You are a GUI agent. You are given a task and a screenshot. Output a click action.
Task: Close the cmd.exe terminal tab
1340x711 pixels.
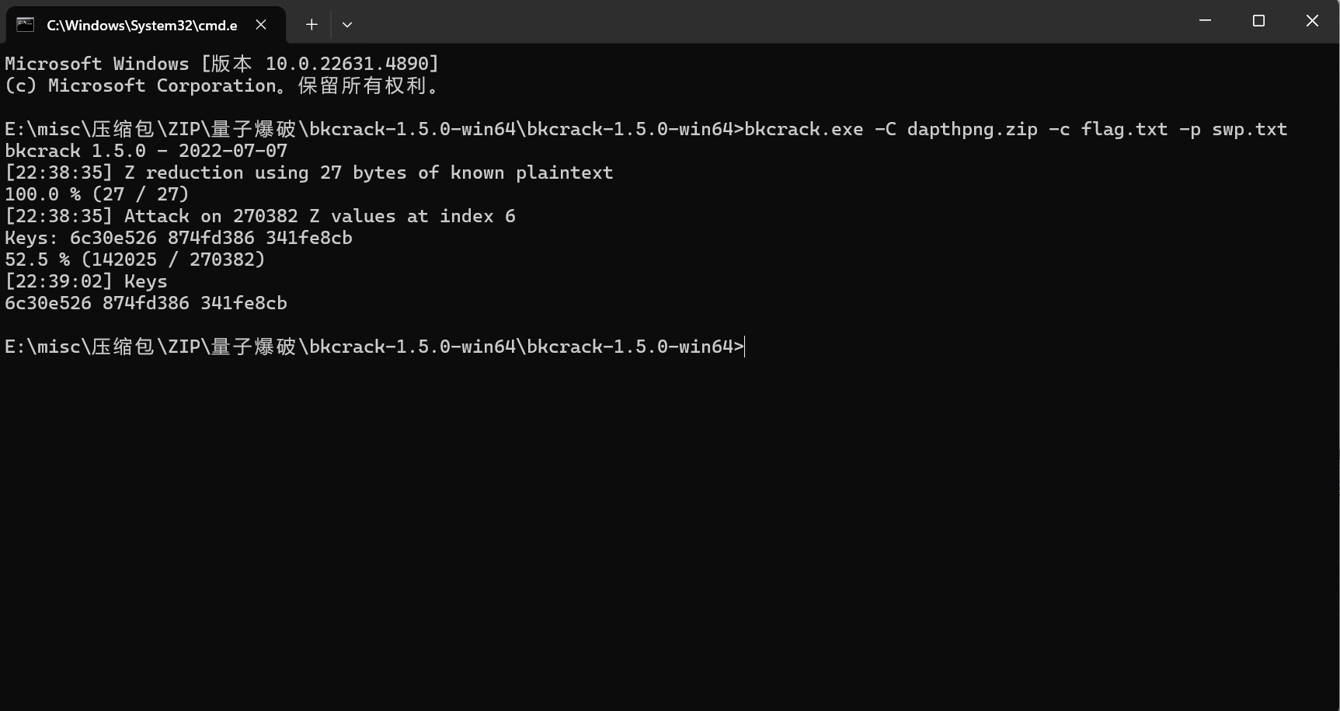click(x=261, y=25)
